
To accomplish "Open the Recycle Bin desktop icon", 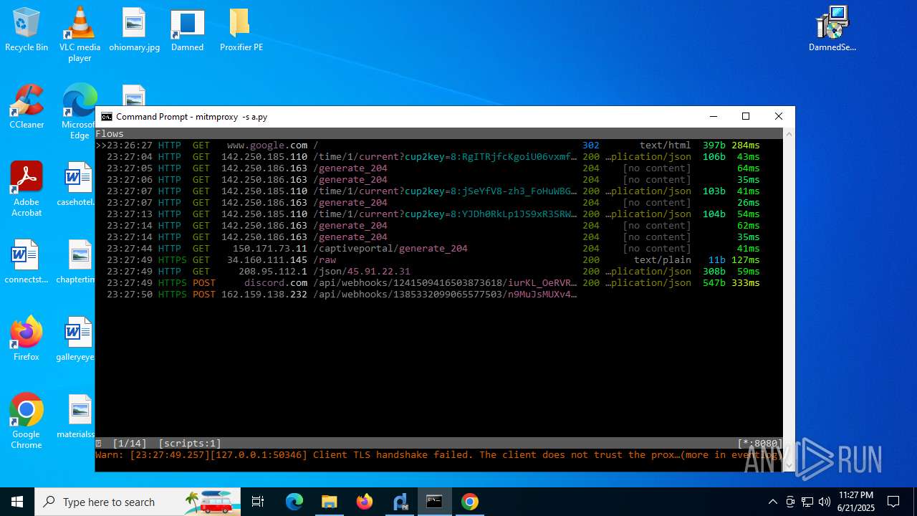I will click(27, 30).
